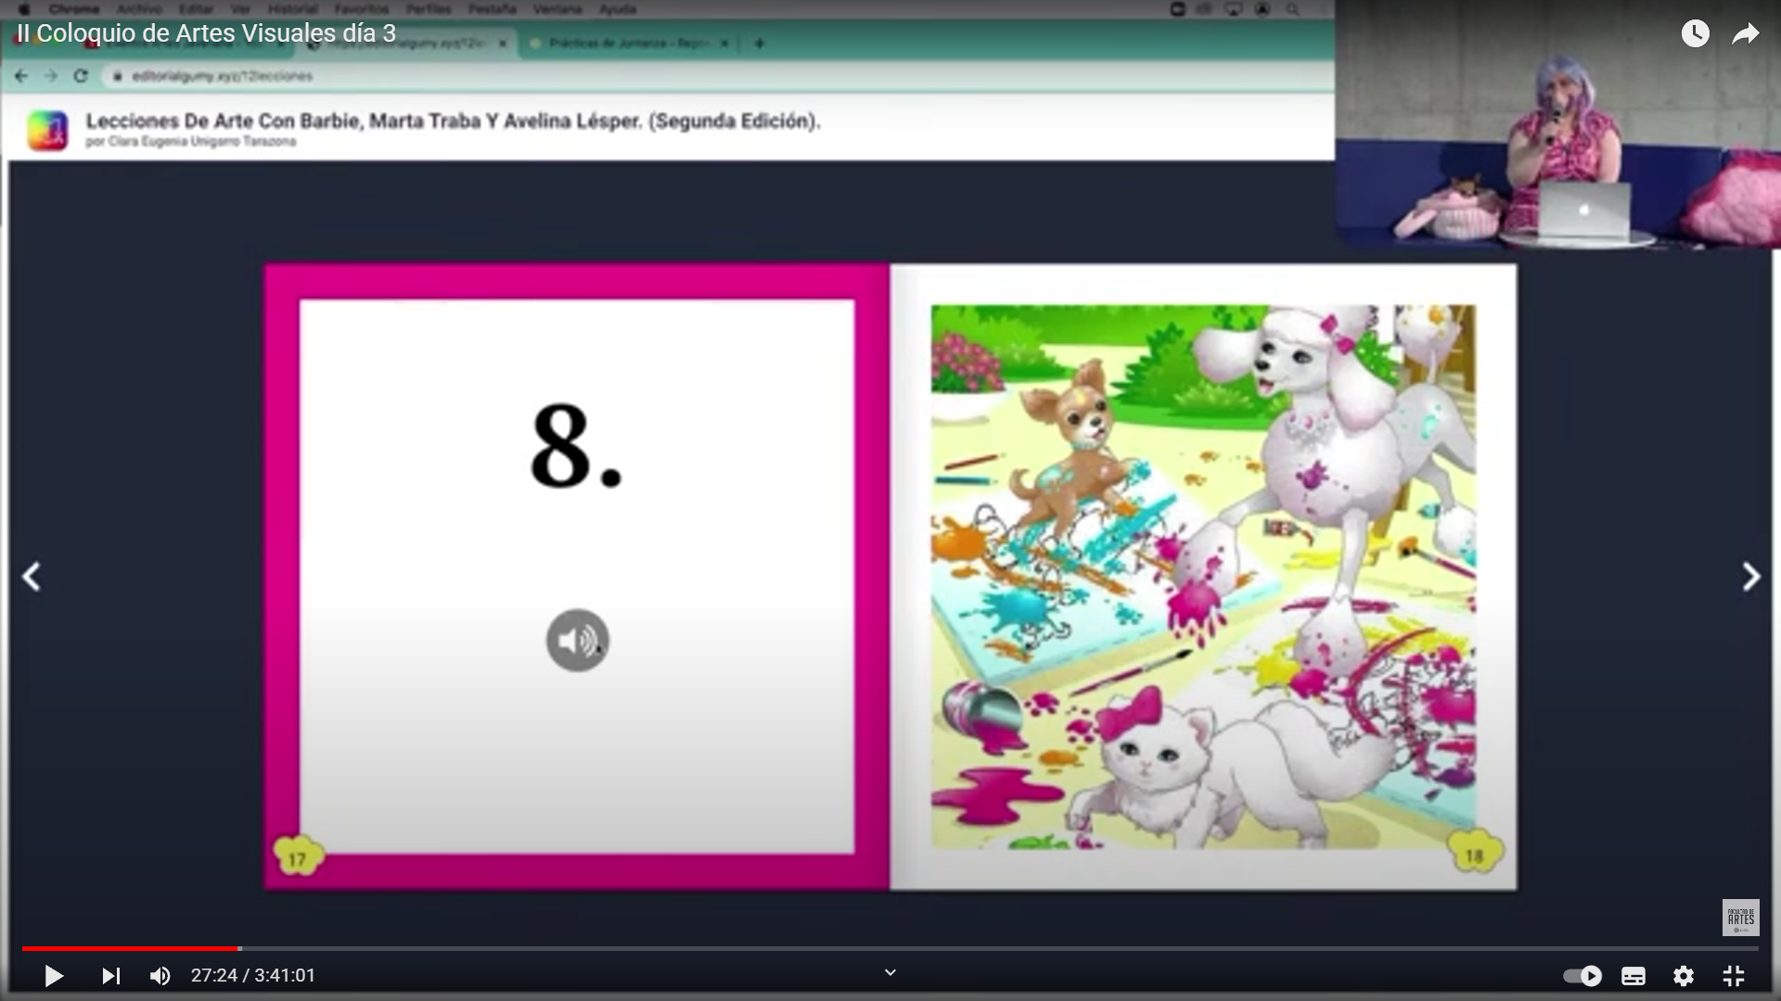Open the Favoritos menu

pyautogui.click(x=362, y=9)
